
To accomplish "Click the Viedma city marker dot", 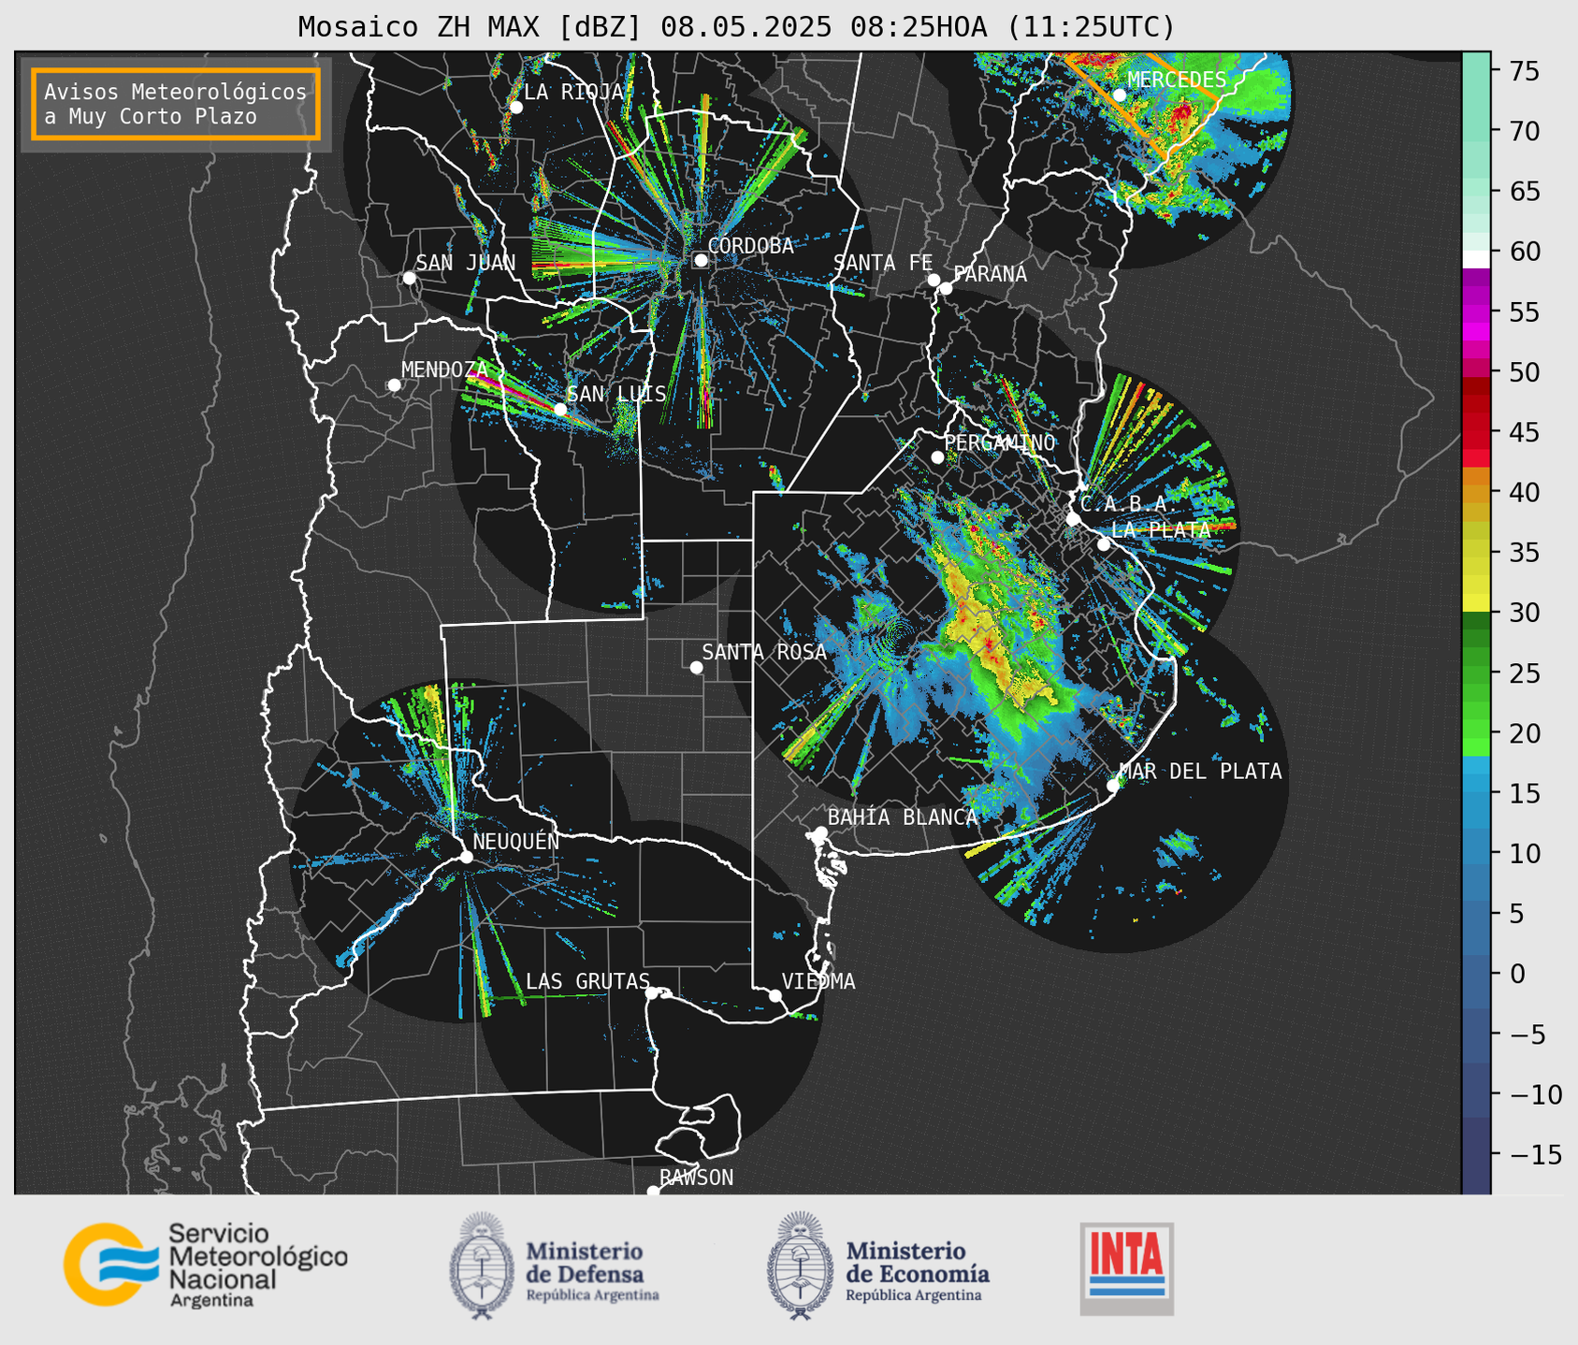I will [x=775, y=995].
